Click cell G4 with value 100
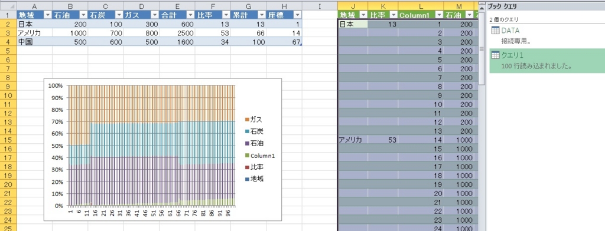Screen dimensions: 605x231 [x=248, y=42]
